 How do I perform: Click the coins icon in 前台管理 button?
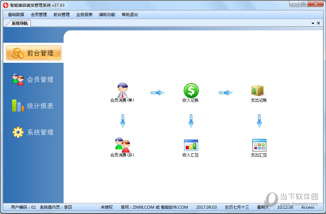pos(18,53)
